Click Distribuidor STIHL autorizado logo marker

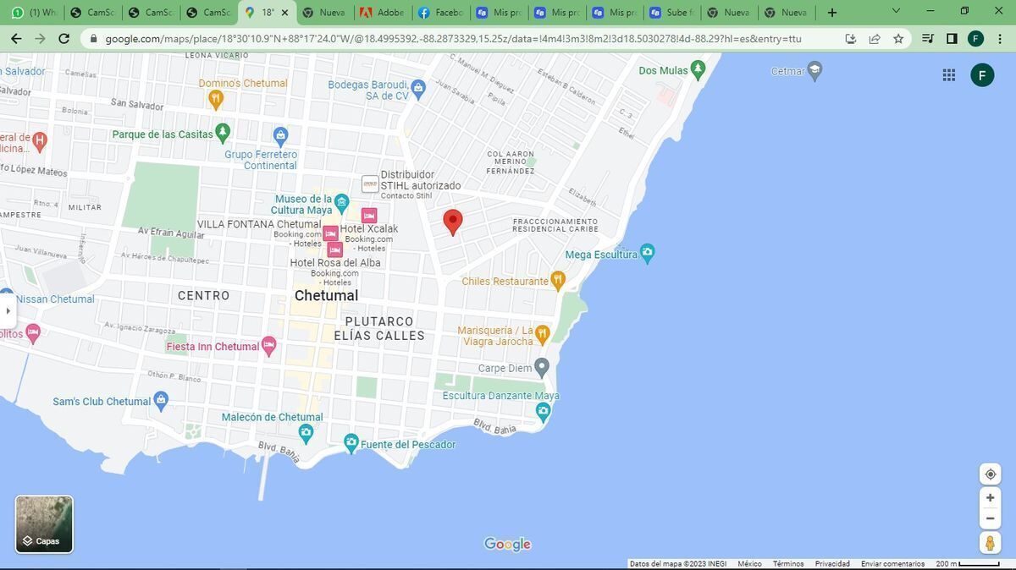(x=370, y=184)
